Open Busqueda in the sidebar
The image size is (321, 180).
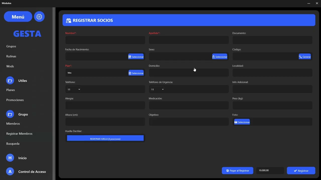tap(13, 143)
